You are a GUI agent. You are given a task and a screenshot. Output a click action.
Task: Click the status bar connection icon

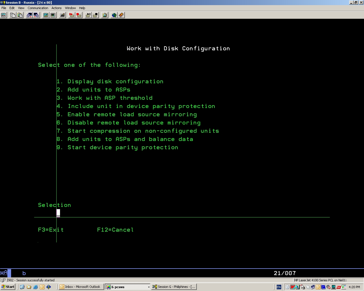[3, 280]
